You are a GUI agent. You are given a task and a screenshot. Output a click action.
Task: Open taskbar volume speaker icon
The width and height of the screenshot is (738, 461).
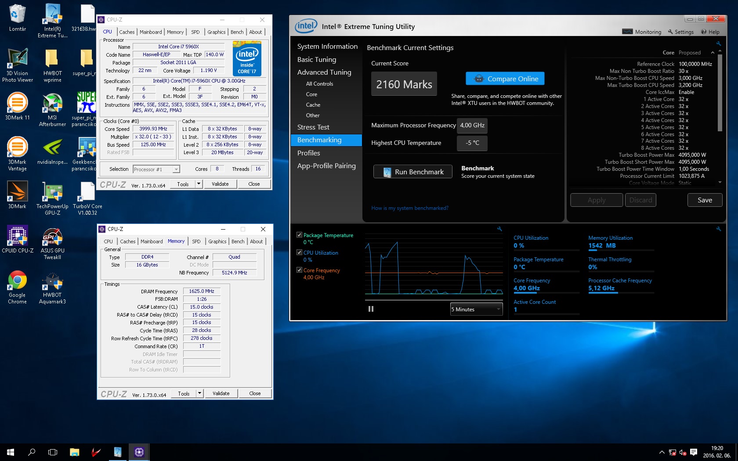click(683, 452)
